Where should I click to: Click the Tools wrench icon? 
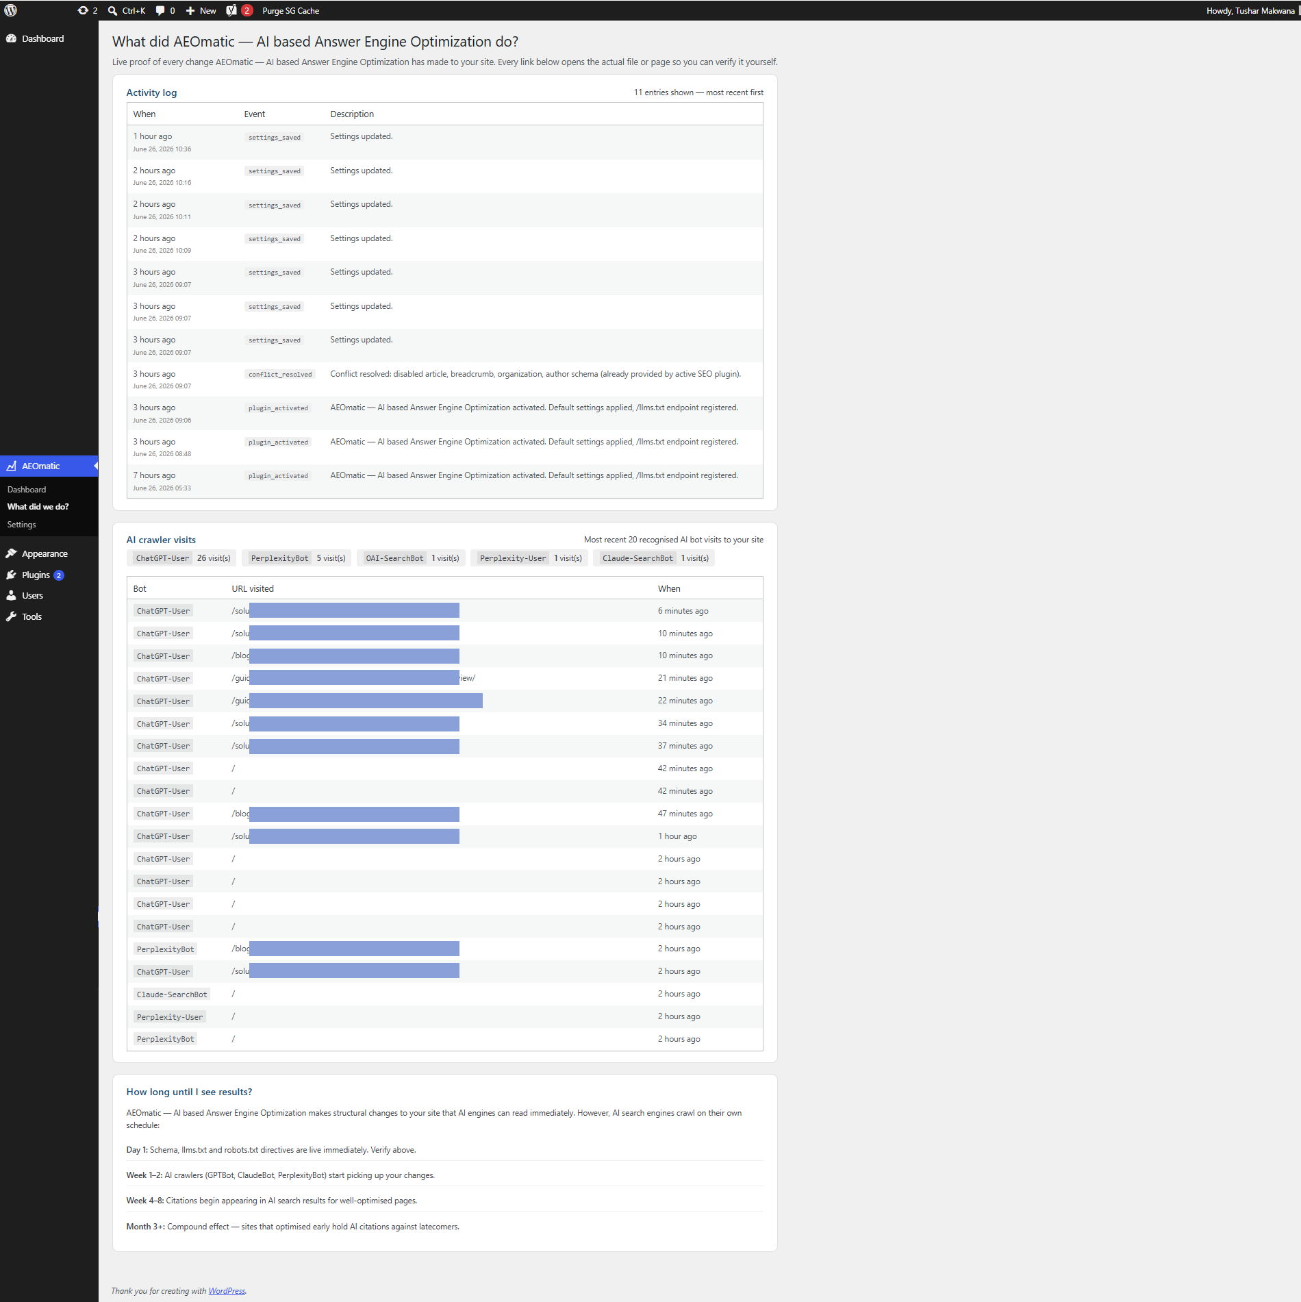pos(12,616)
